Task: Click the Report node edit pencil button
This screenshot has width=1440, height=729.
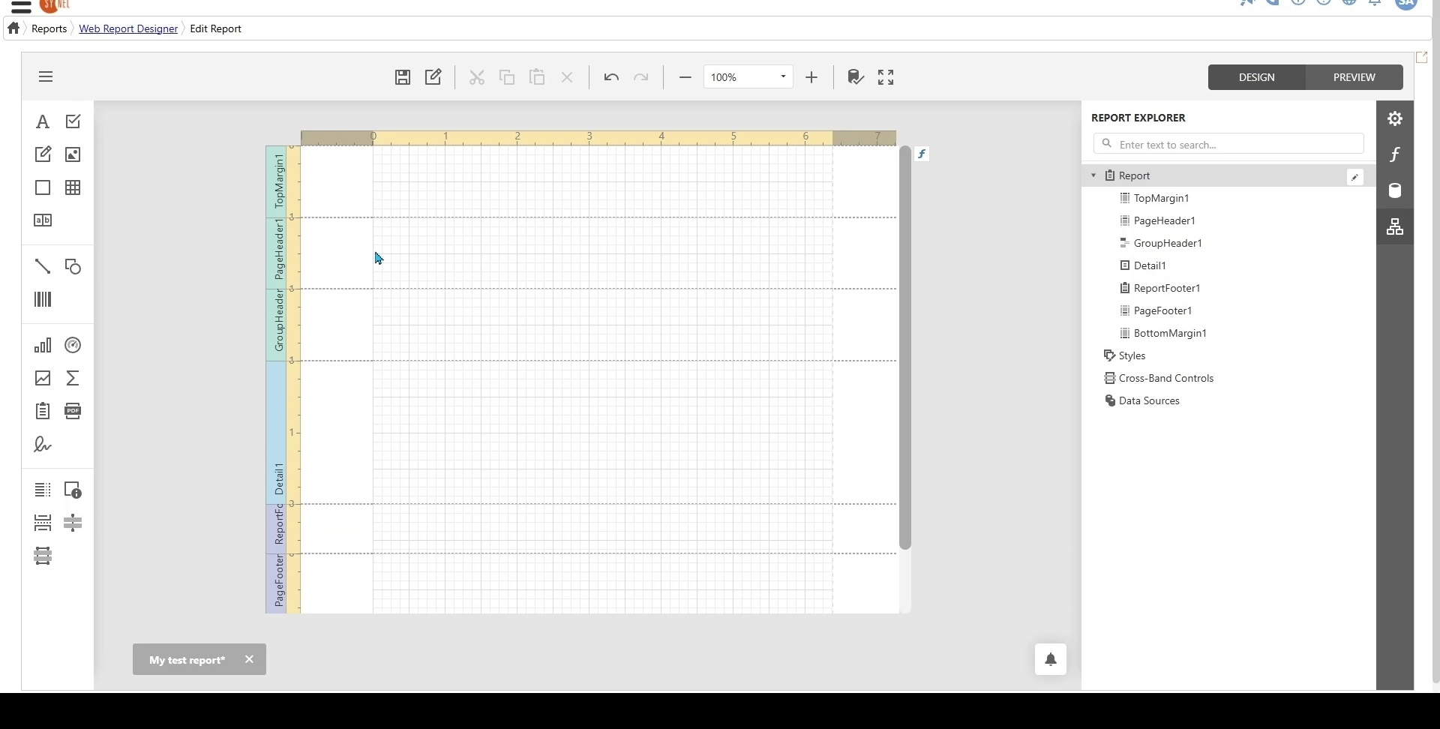Action: 1355,177
